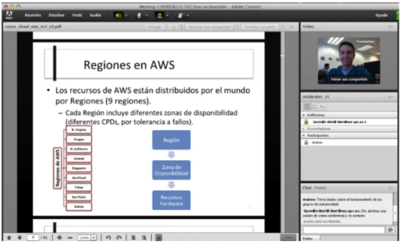
Task: Click the send chat message icon
Action: (x=390, y=230)
